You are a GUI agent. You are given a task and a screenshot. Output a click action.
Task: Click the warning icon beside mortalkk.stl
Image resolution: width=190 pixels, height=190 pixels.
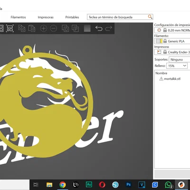coord(161,79)
